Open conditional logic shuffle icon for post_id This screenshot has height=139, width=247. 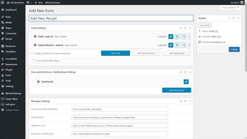coord(184,37)
